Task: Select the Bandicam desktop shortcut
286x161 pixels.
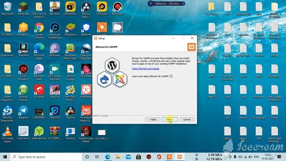Action: pos(118,8)
